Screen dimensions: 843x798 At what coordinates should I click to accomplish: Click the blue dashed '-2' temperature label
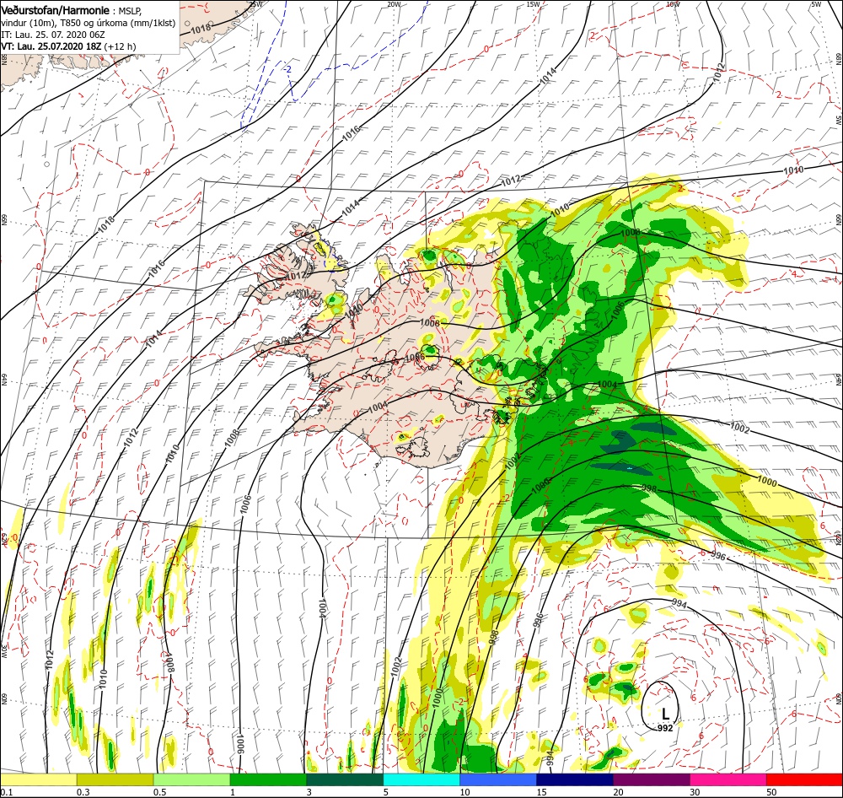[287, 69]
